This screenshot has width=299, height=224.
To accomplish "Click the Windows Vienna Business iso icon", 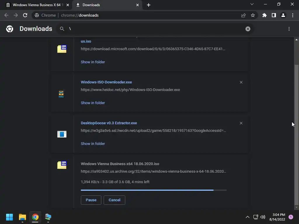I will click(62, 165).
